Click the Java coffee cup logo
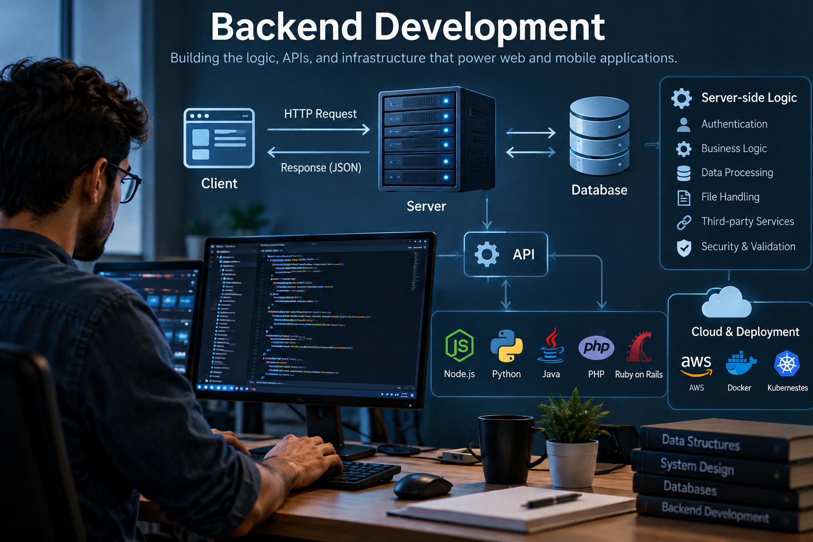Screen dimensions: 813x542 (551, 345)
